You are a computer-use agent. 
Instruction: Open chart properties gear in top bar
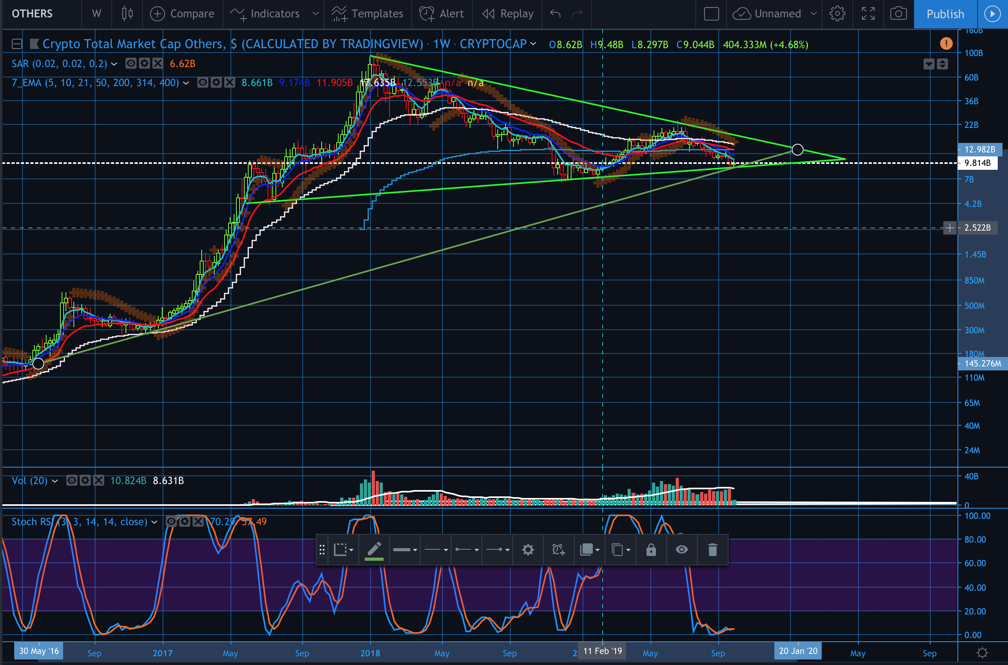[837, 13]
